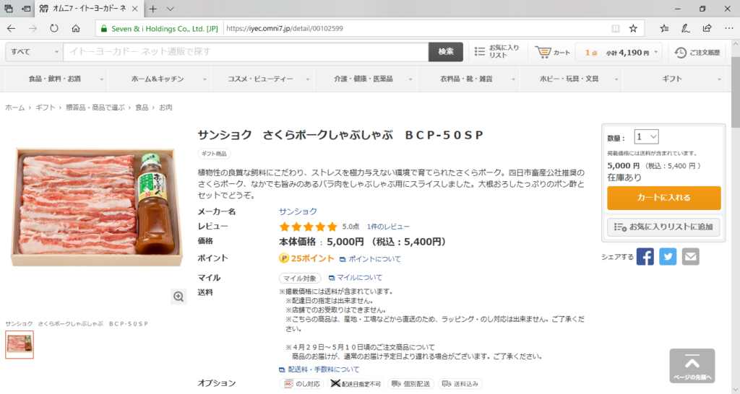Set these tabs aside icon
The image size is (740, 394).
[27, 9]
